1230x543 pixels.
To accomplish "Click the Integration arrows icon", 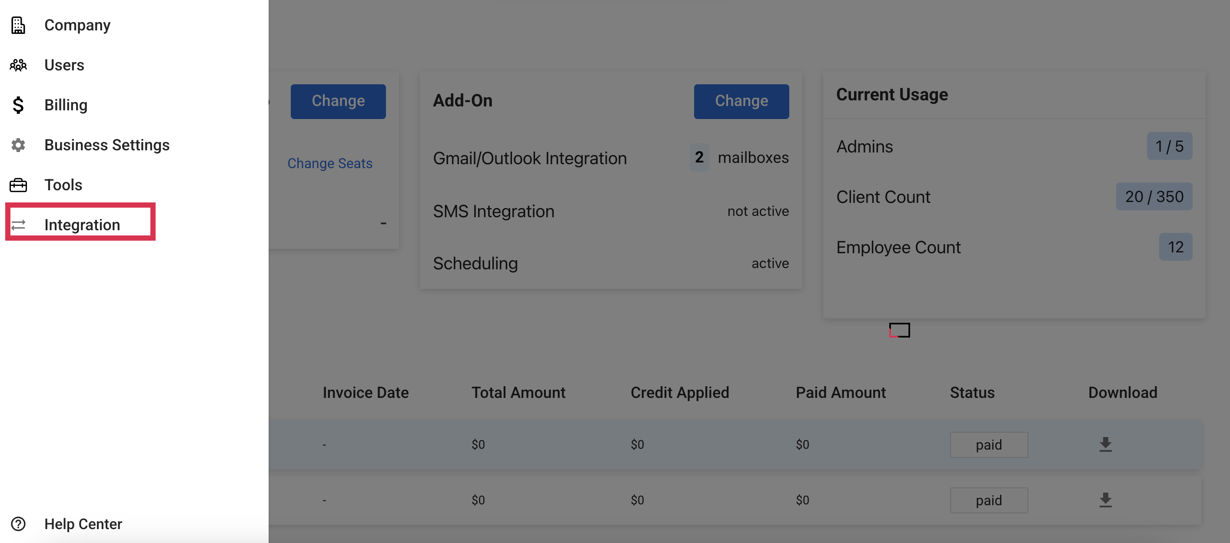I will click(x=18, y=225).
